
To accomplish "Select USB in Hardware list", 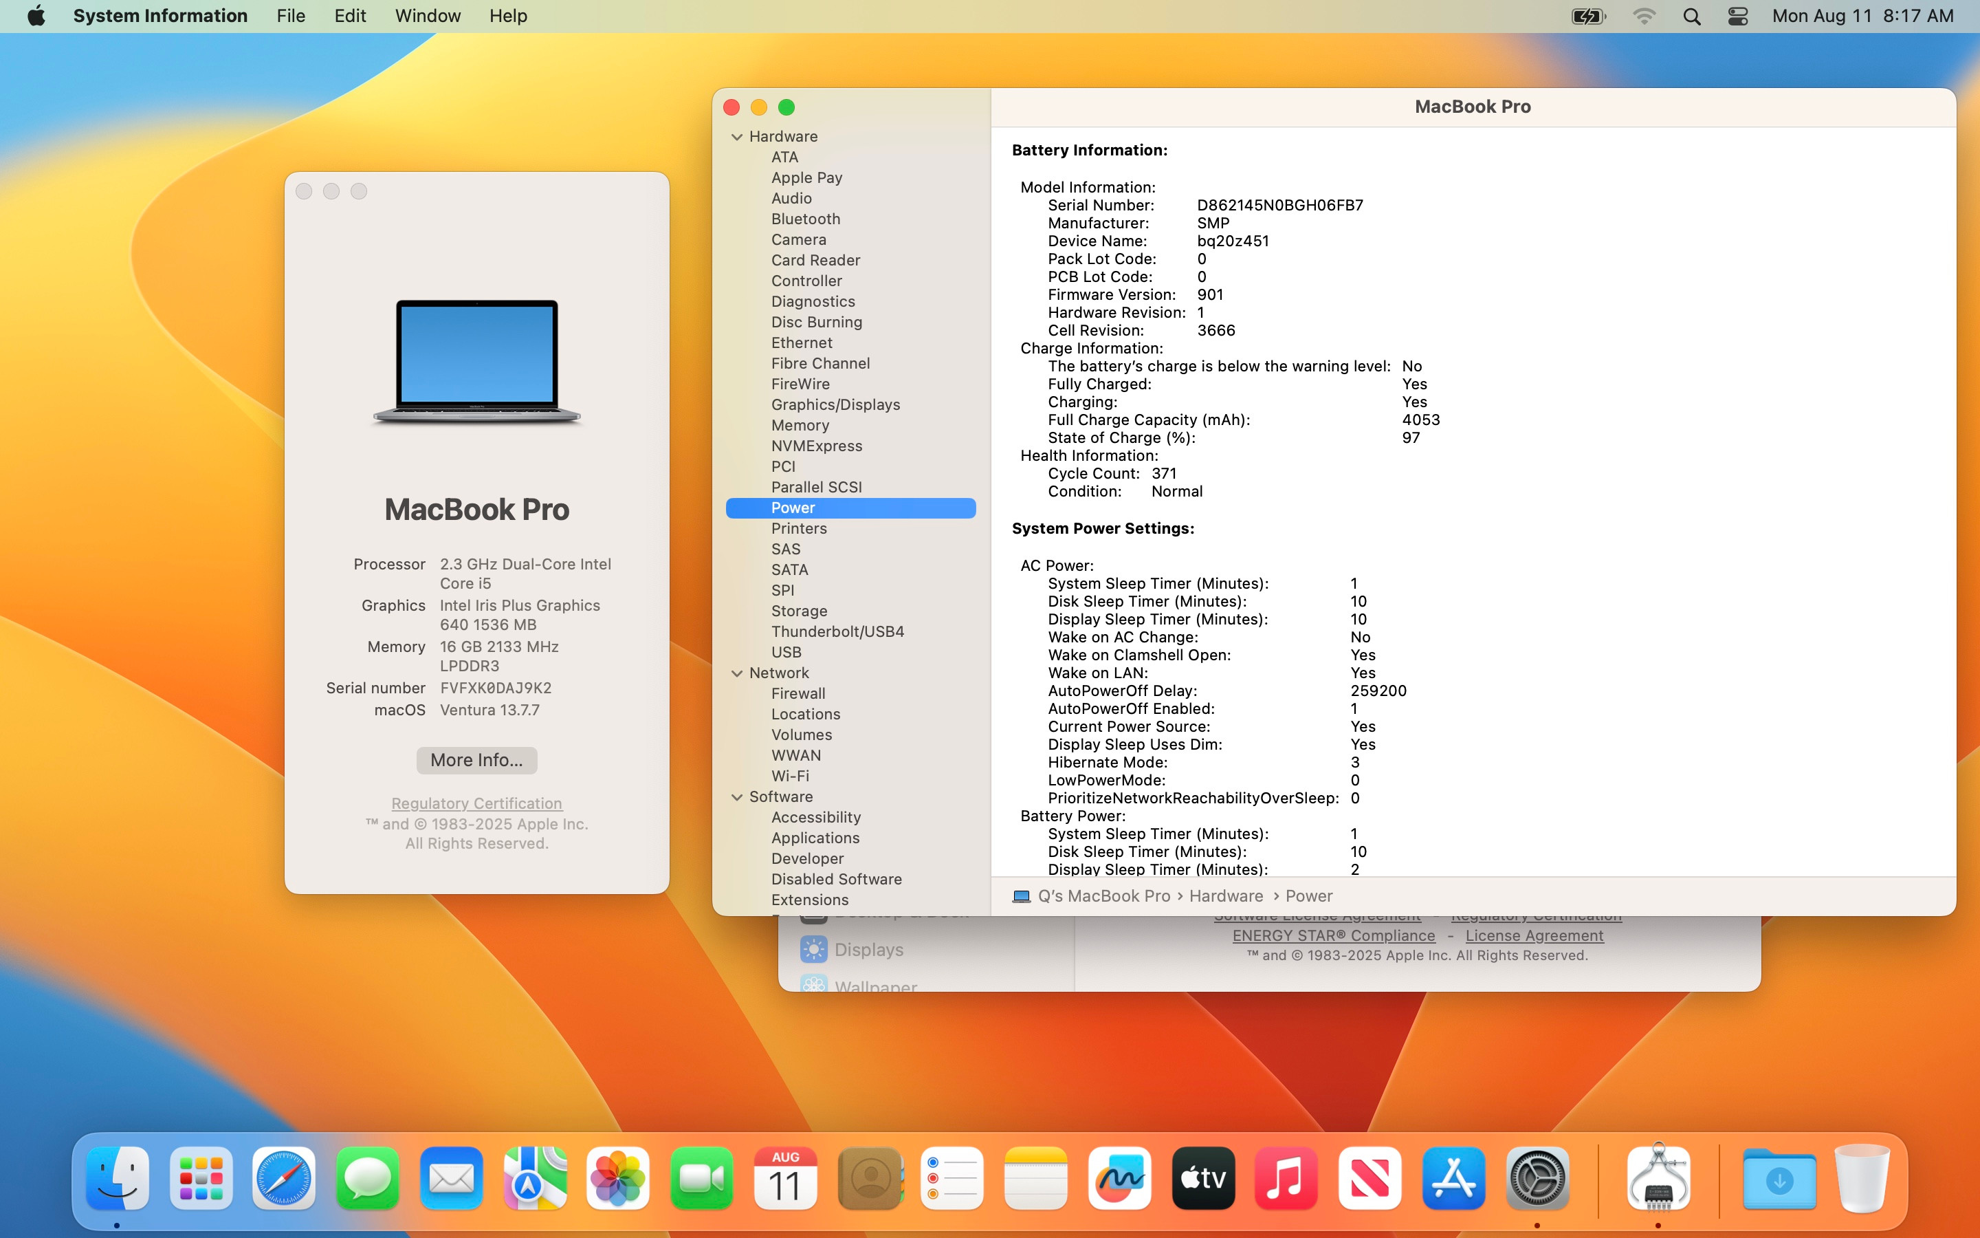I will [786, 652].
